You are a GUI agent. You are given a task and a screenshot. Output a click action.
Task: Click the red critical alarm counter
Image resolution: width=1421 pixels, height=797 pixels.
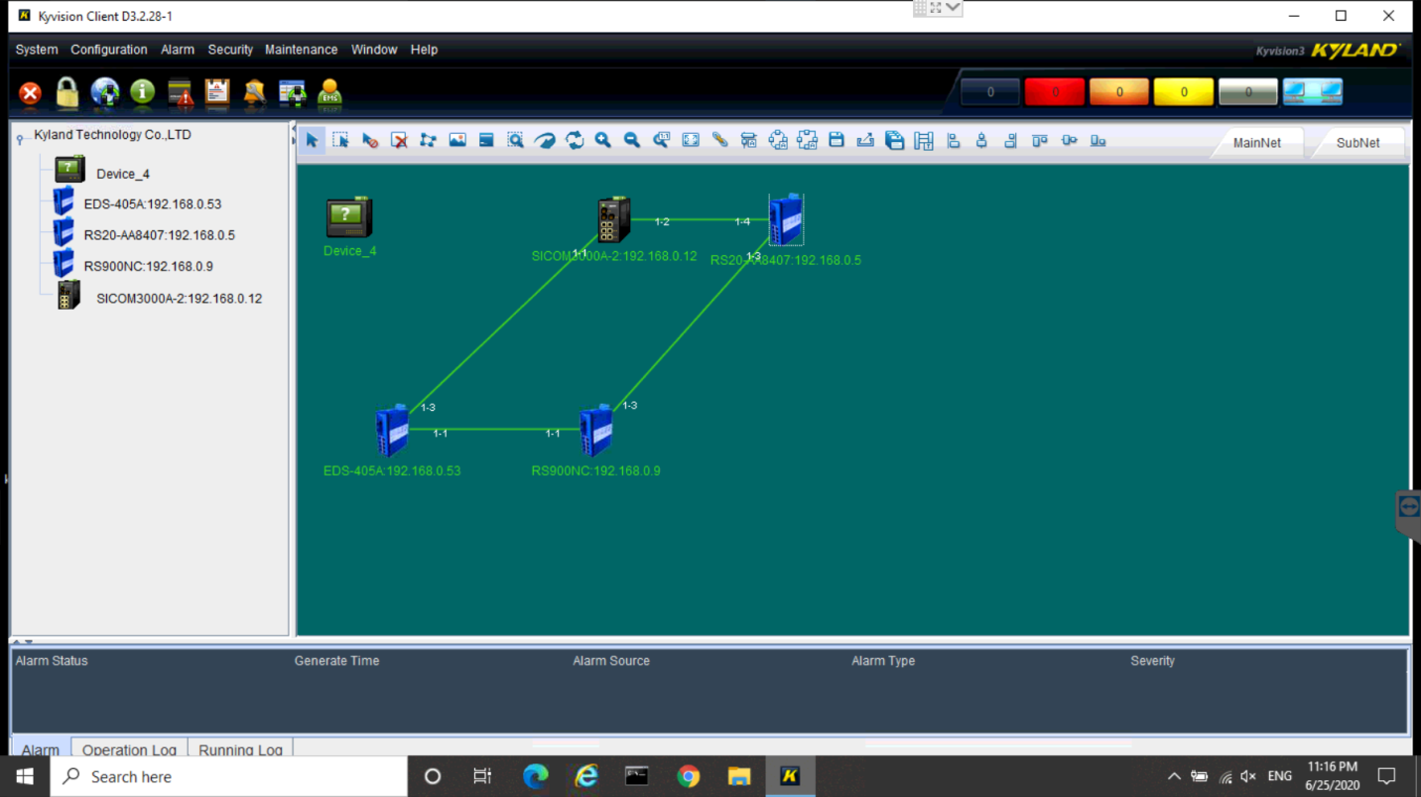pos(1054,91)
